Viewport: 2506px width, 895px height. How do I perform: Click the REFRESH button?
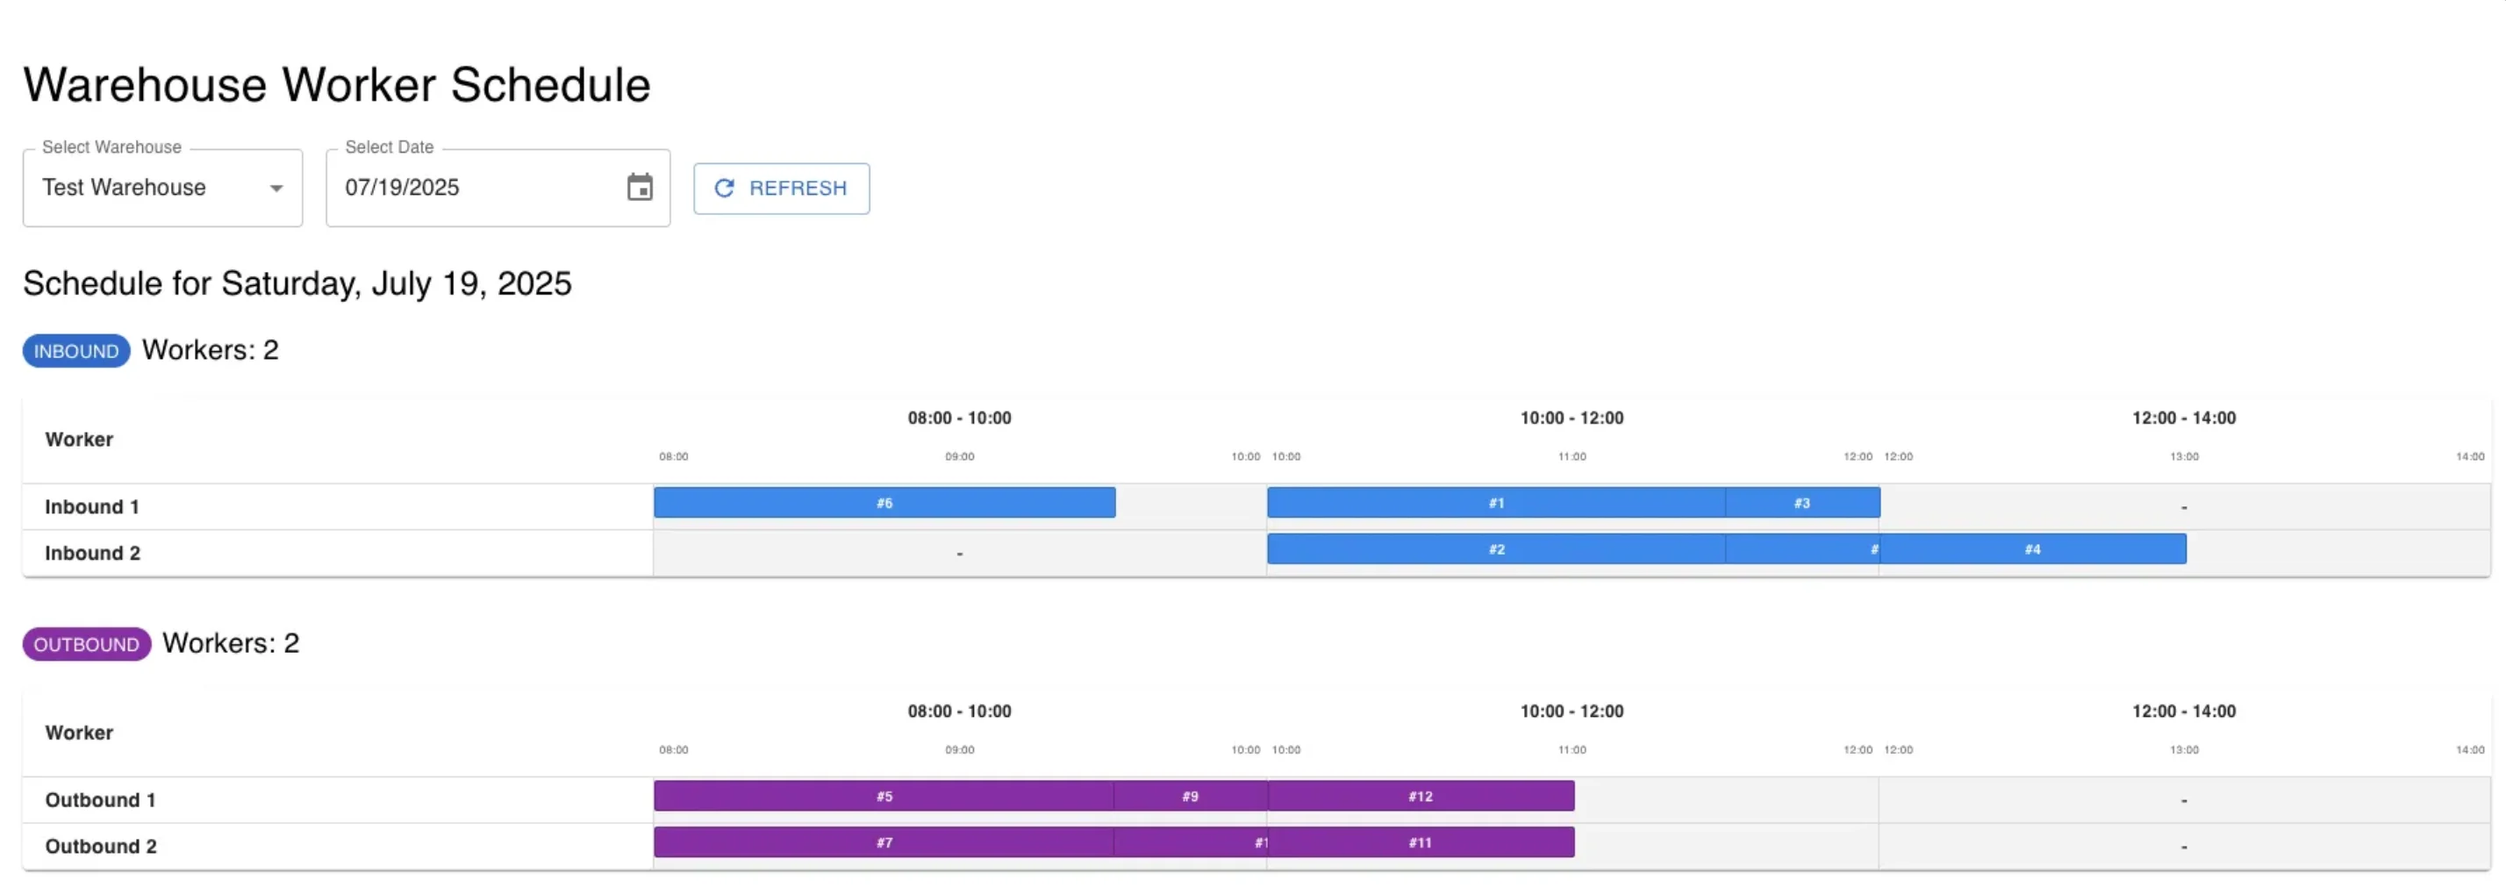pos(781,189)
